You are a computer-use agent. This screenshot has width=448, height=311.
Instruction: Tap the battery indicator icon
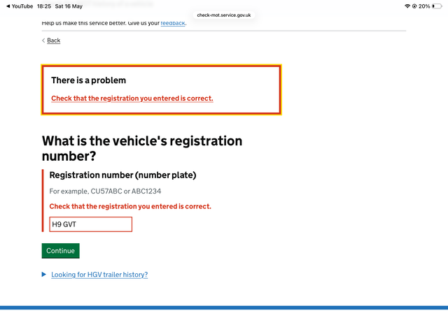(x=437, y=6)
